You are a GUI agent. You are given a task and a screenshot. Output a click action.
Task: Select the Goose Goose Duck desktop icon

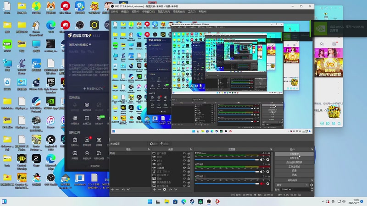[x=36, y=28]
